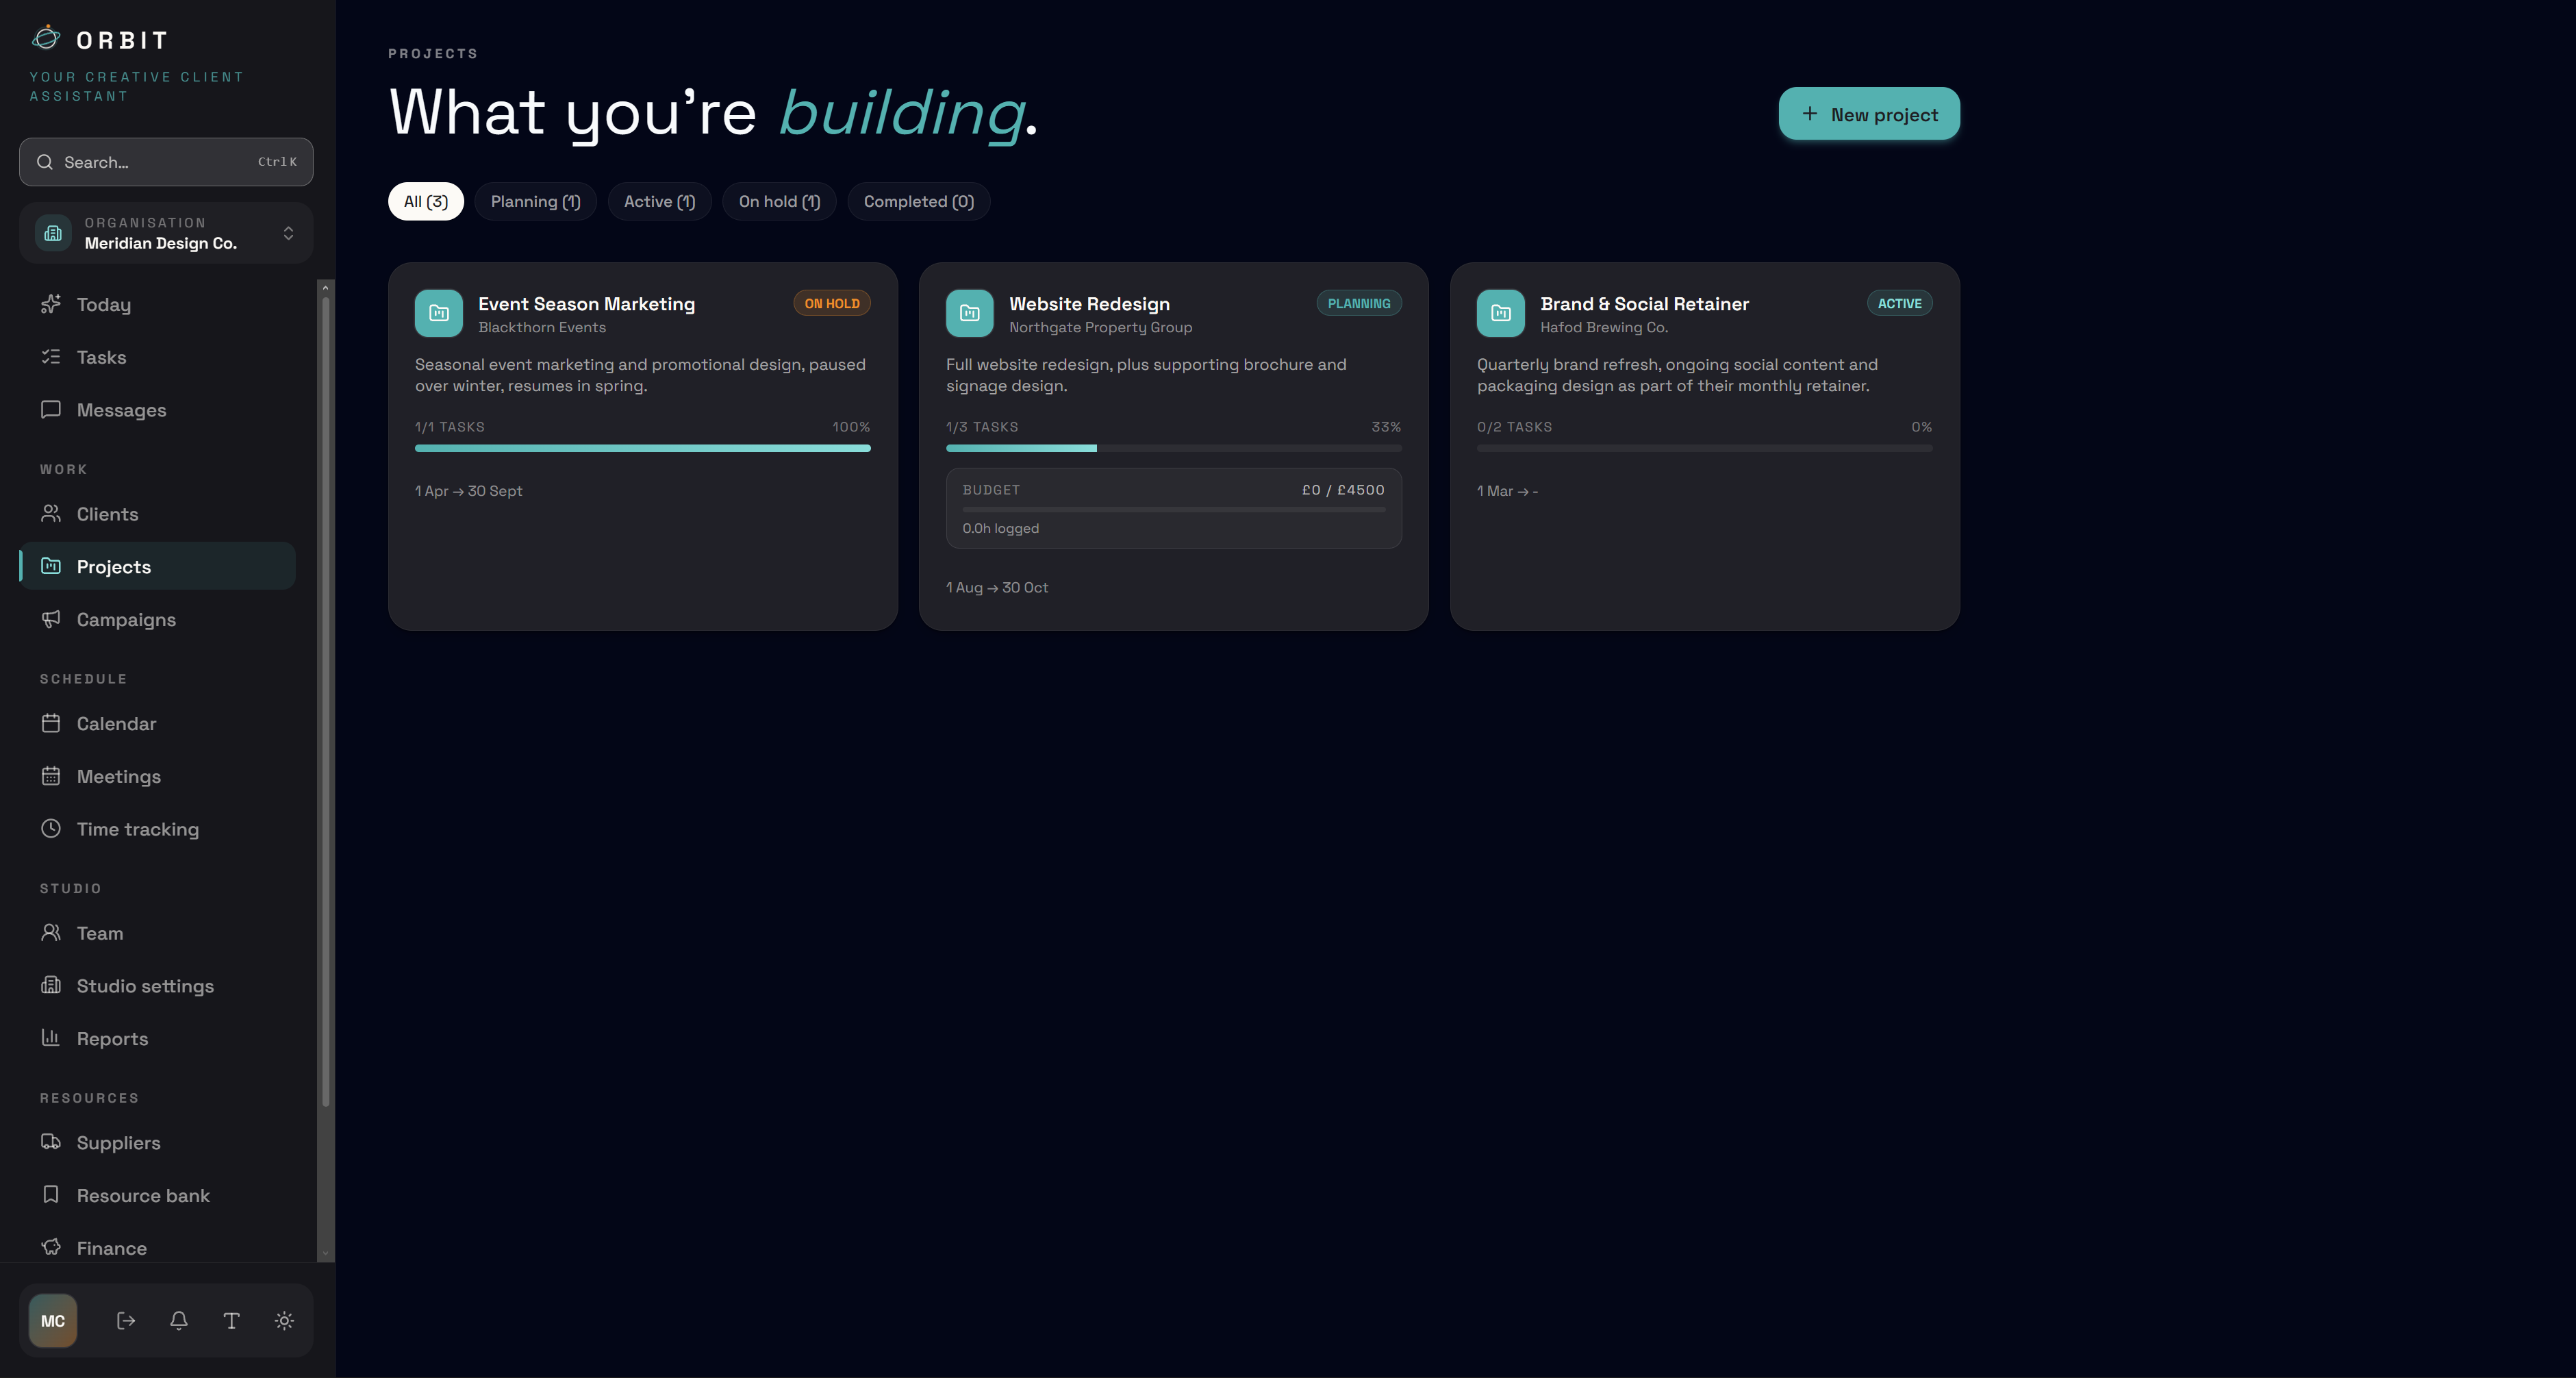Open the Tasks checklist icon
The height and width of the screenshot is (1378, 2576).
click(x=51, y=357)
